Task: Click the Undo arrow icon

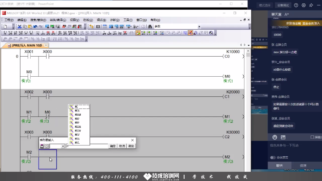Action: click(x=35, y=26)
